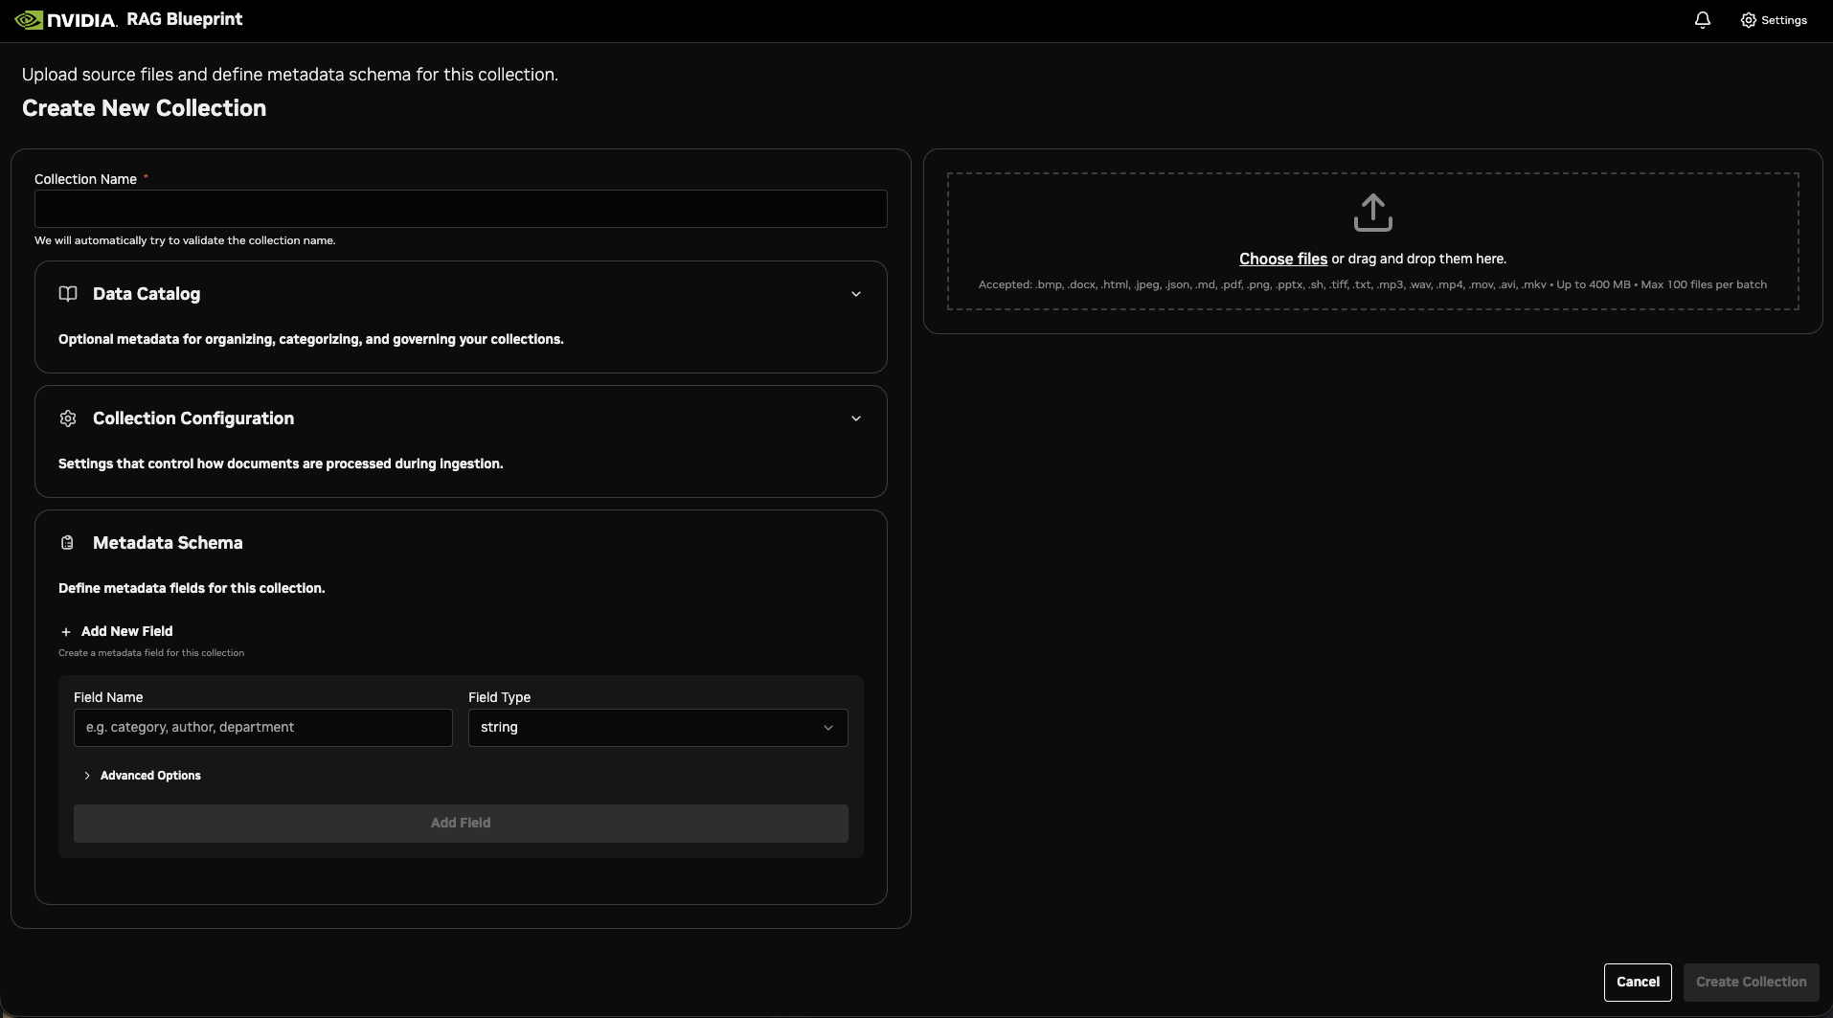Click the Create Collection button
The image size is (1833, 1018).
point(1751,982)
